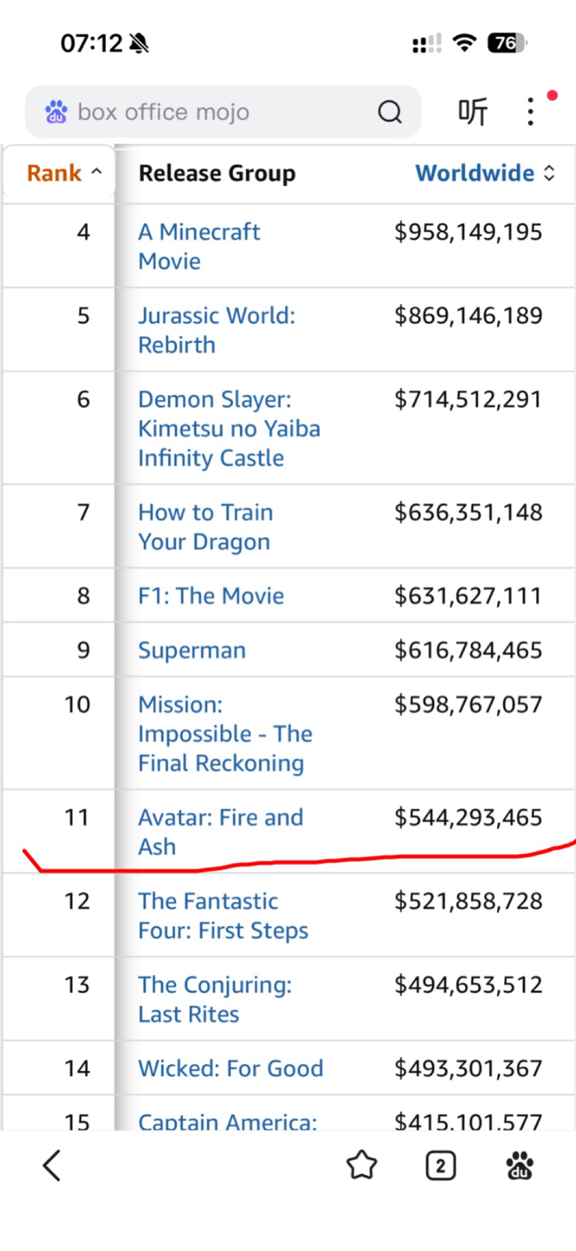Tap Baidu paw logo in search bar
The width and height of the screenshot is (576, 1251).
point(56,112)
